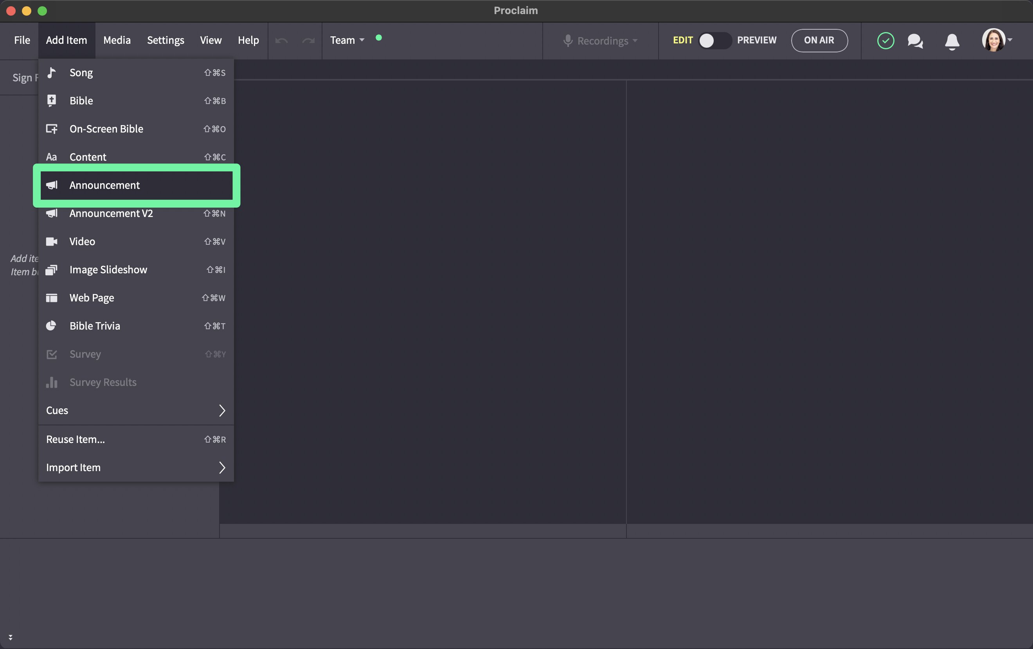Choose the Bible Trivia menu entry
Screen dimensions: 1033x649
point(136,326)
